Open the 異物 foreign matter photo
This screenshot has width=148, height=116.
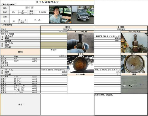point(134,84)
